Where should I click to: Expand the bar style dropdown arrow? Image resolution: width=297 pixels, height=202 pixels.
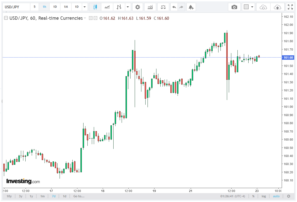click(x=128, y=7)
